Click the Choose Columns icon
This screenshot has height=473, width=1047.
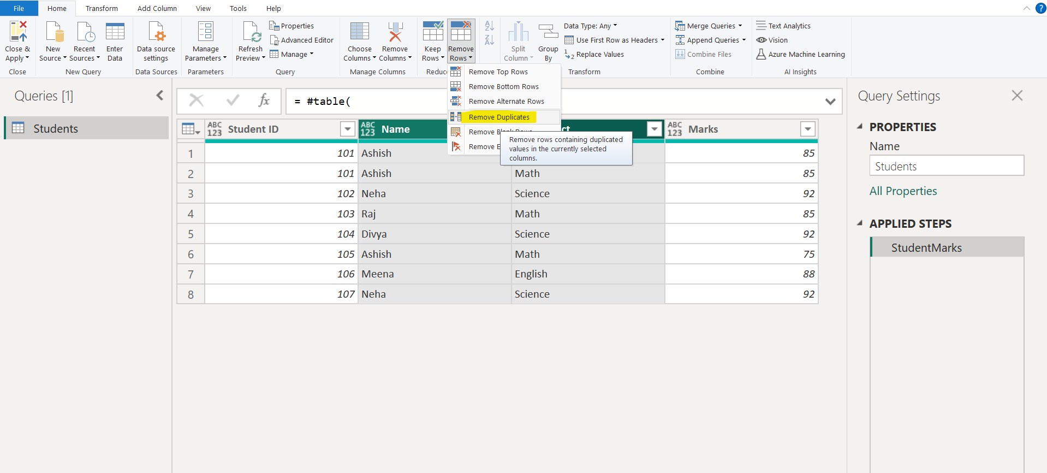[359, 32]
